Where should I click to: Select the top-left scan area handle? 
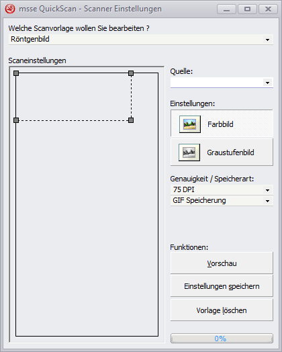pyautogui.click(x=16, y=73)
